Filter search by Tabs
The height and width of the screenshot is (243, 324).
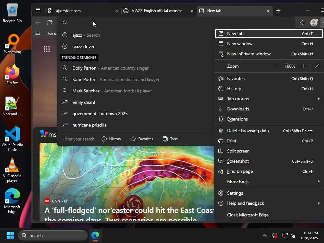tap(170, 139)
